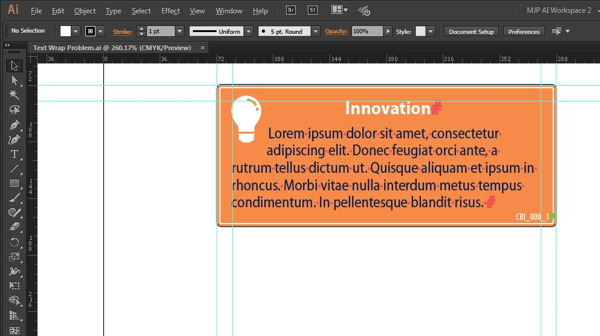This screenshot has height=336, width=600.
Task: Switch to Text Wrap Problem.ai tab
Action: tap(112, 48)
